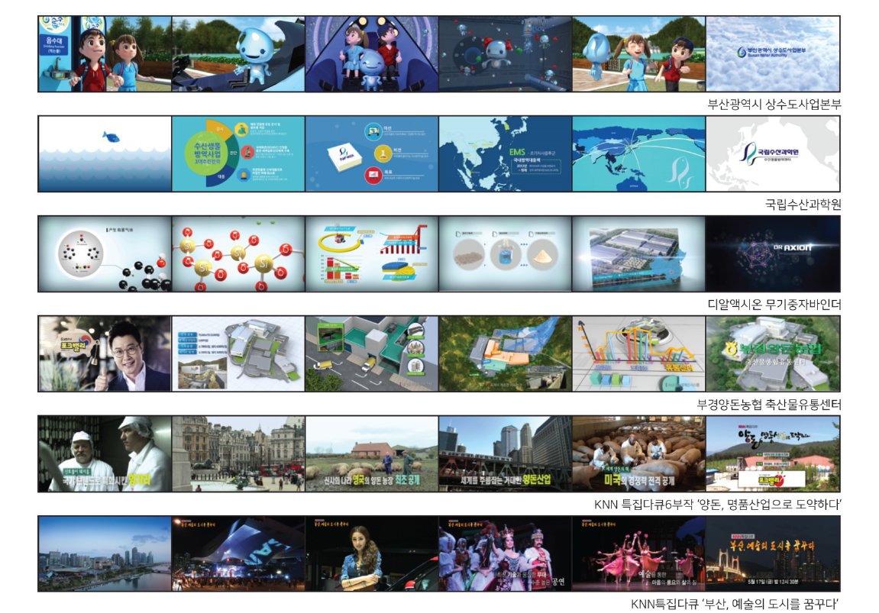Select the EMS Asia map thumbnail
The height and width of the screenshot is (613, 879).
505,154
